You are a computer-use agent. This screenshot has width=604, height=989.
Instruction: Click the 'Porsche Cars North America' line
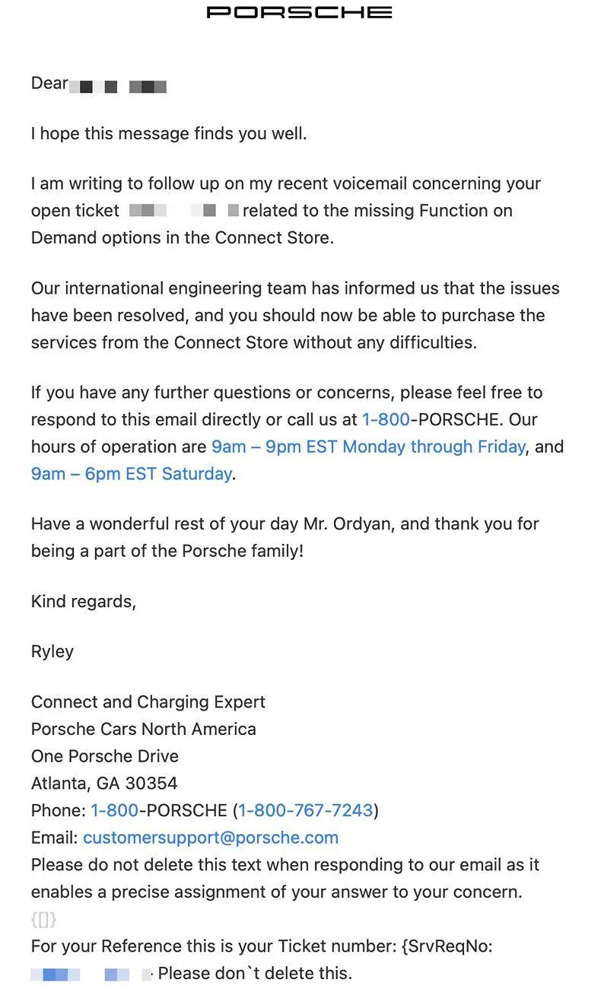pyautogui.click(x=144, y=729)
